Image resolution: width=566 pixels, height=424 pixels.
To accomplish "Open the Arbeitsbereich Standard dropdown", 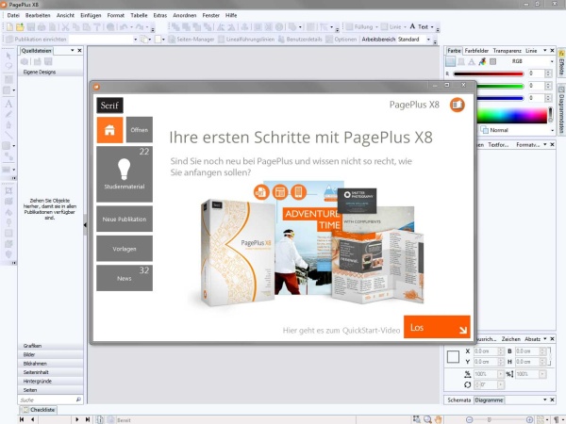I will pos(428,40).
